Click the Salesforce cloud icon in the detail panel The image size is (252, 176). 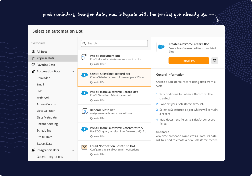point(161,47)
